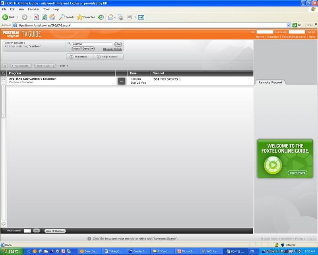Click magnifier icon in Program table header
Image resolution: width=318 pixels, height=255 pixels.
pos(4,73)
